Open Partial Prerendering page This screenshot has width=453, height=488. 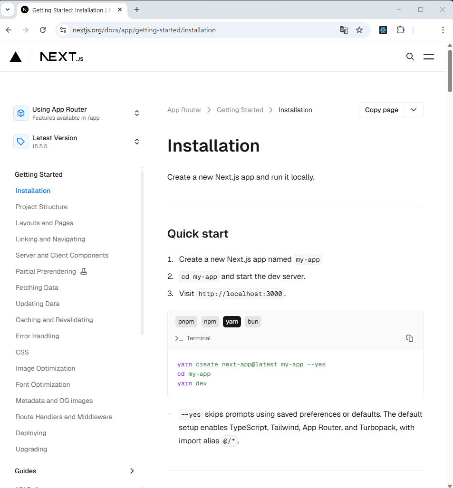point(46,272)
